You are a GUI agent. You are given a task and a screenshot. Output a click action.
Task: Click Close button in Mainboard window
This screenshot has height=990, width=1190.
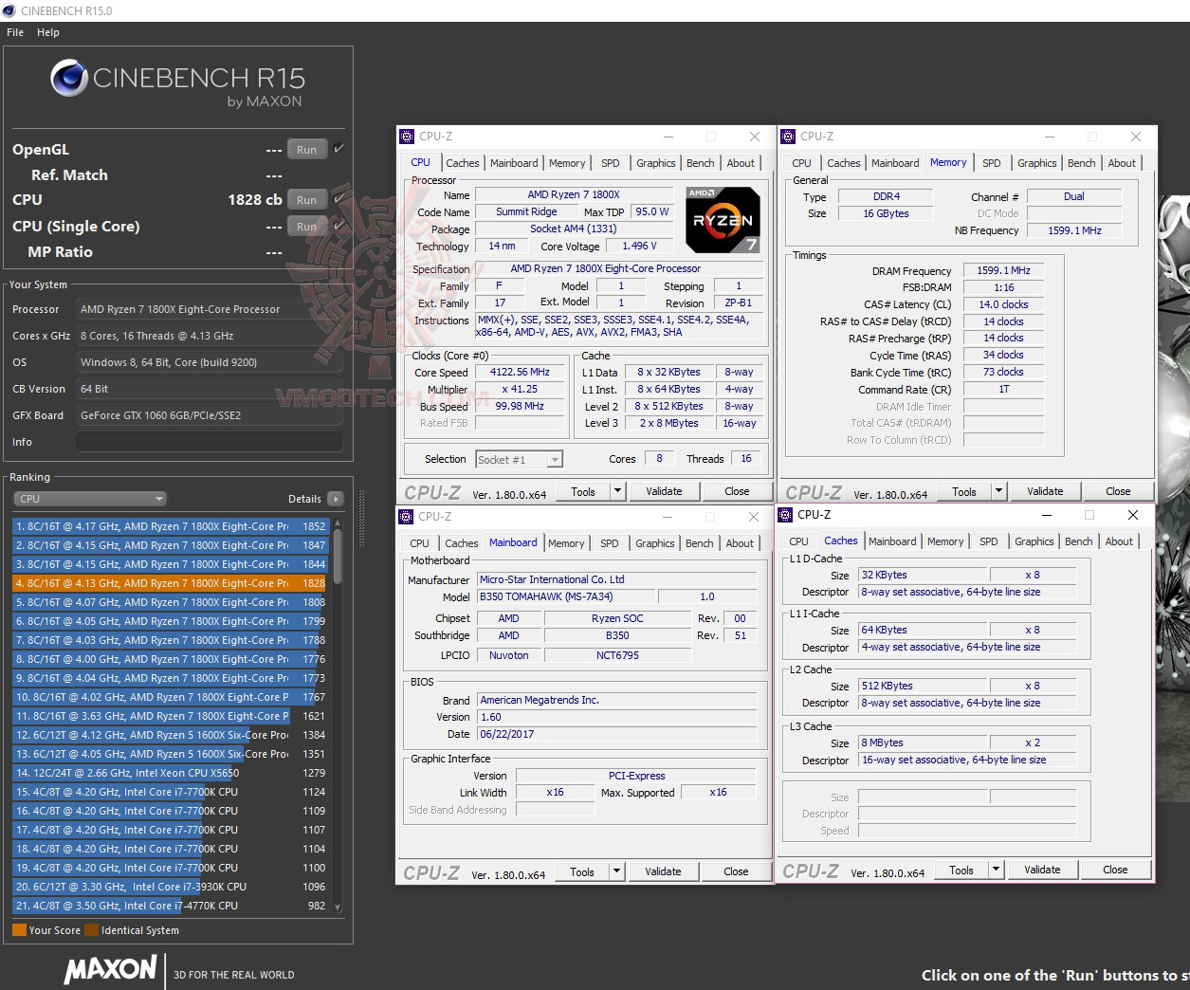(x=736, y=871)
